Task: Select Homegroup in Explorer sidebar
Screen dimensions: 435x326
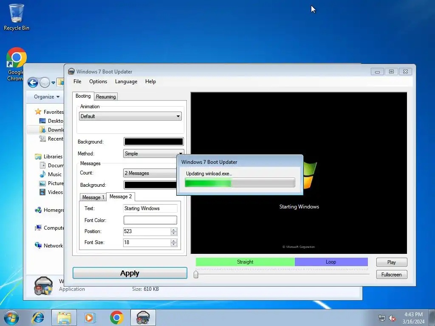Action: (49, 210)
